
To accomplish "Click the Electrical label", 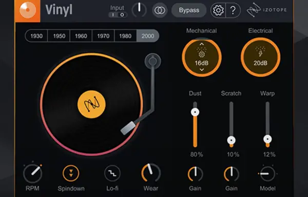I will pyautogui.click(x=260, y=31).
